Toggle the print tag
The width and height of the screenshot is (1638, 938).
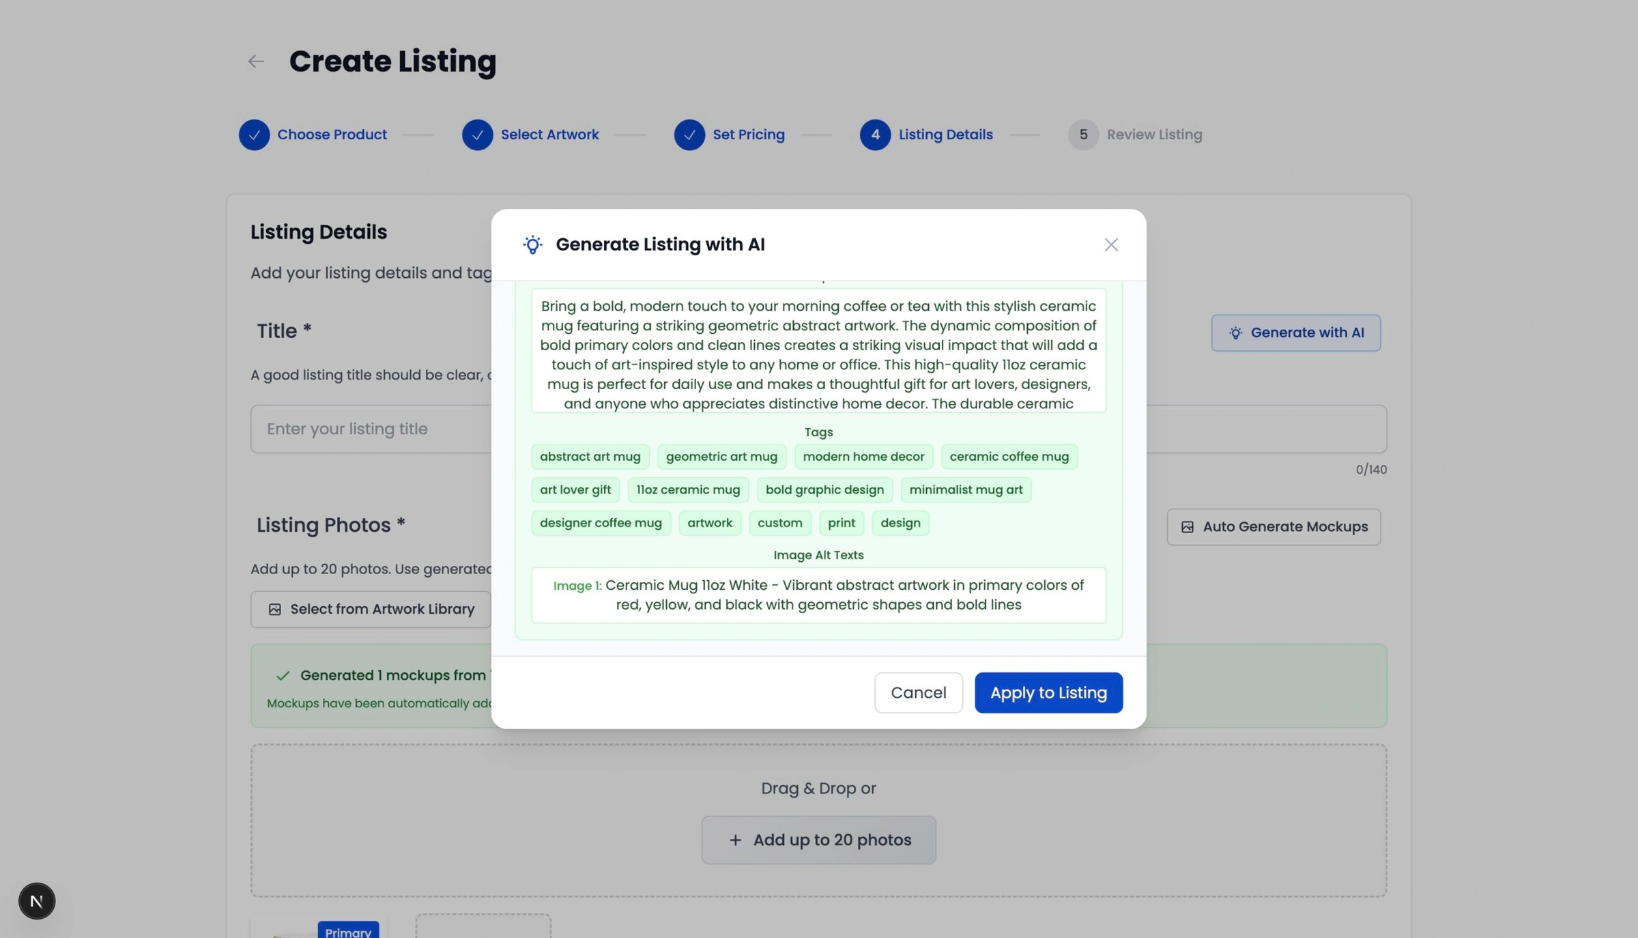[x=842, y=522]
